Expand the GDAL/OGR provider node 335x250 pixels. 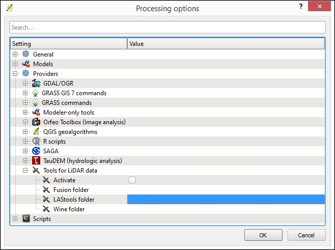click(x=25, y=83)
